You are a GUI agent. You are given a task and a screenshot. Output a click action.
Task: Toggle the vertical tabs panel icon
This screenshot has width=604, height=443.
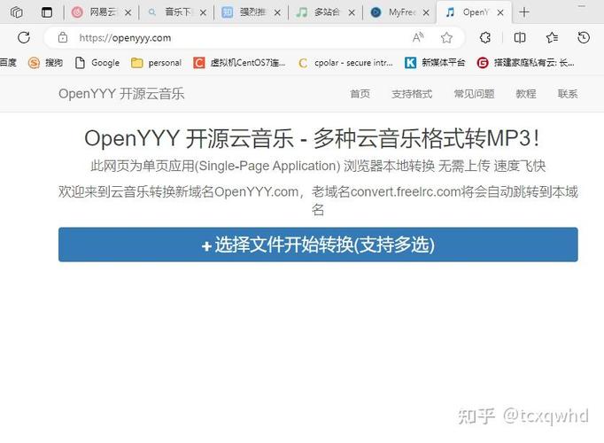[x=47, y=12]
